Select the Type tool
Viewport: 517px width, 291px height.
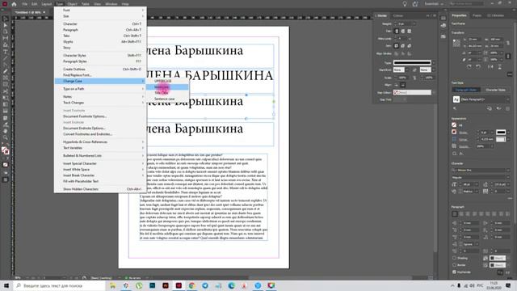(6, 52)
